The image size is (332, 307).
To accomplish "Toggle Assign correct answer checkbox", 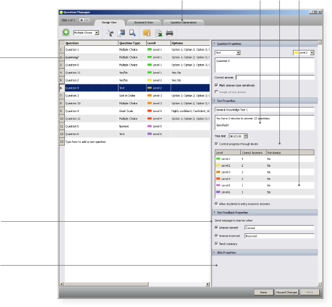I will point(216,92).
